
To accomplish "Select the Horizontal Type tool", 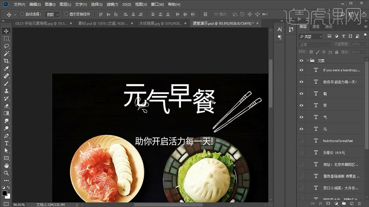I will click(6, 143).
